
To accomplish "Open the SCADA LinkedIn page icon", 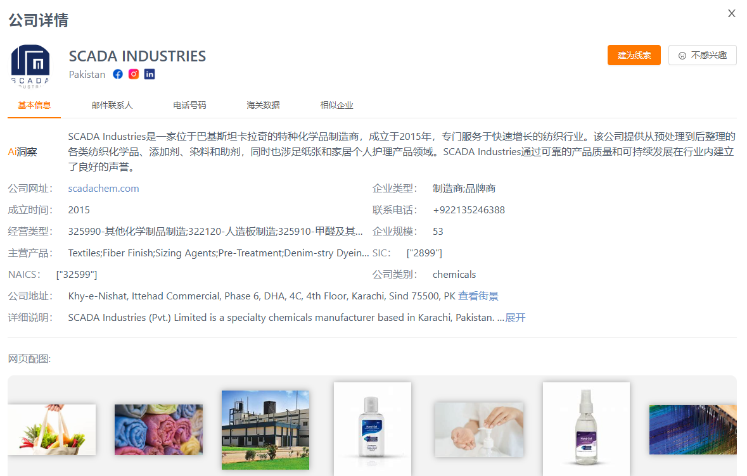I will point(150,74).
